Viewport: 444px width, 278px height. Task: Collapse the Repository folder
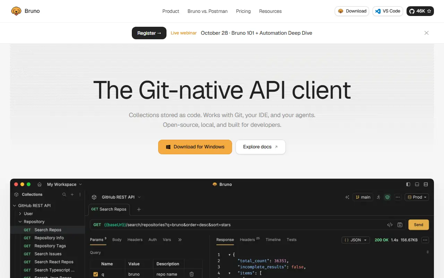(20, 222)
